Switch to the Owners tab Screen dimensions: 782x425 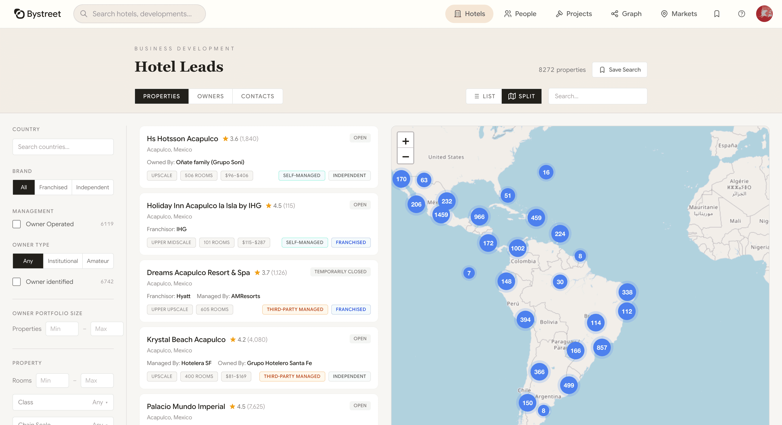[210, 96]
